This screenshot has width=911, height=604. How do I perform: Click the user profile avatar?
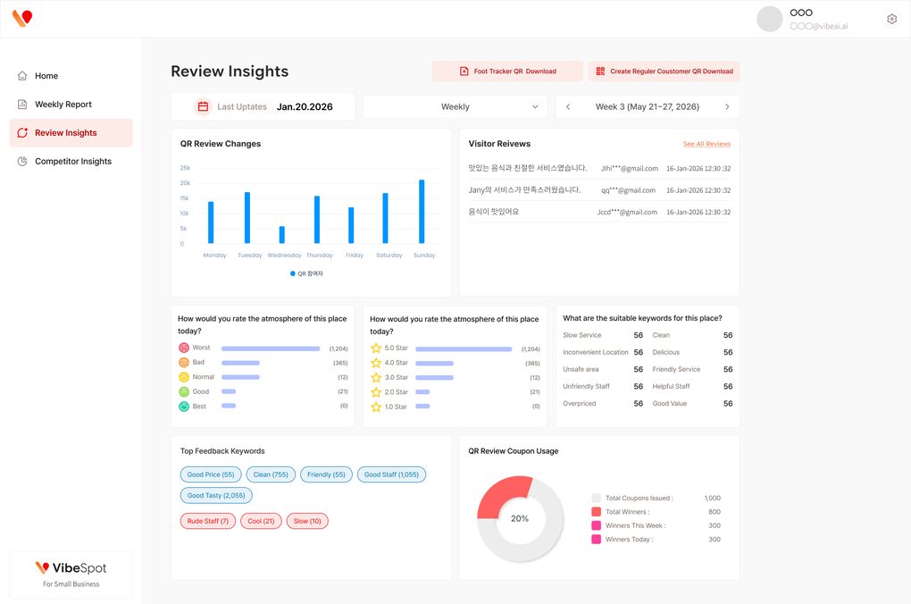(x=769, y=19)
